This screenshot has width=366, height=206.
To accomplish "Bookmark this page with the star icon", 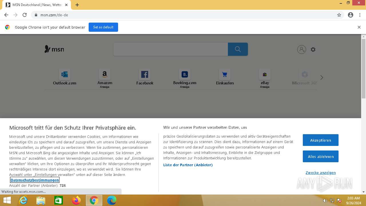I will point(339,15).
